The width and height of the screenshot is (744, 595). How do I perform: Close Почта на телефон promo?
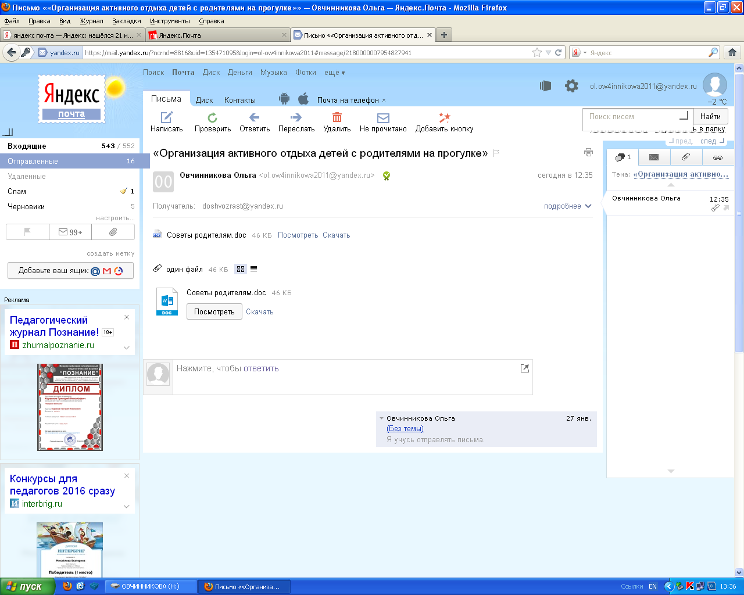(x=384, y=100)
